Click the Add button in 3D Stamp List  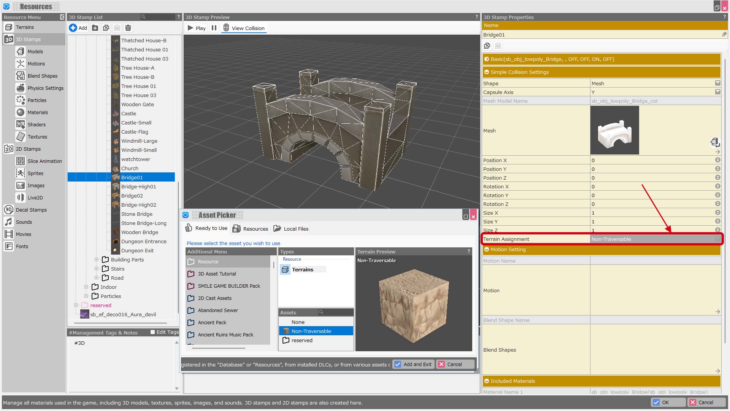point(78,28)
